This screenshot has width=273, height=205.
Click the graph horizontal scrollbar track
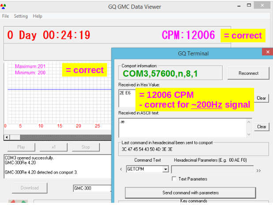click(x=66, y=137)
